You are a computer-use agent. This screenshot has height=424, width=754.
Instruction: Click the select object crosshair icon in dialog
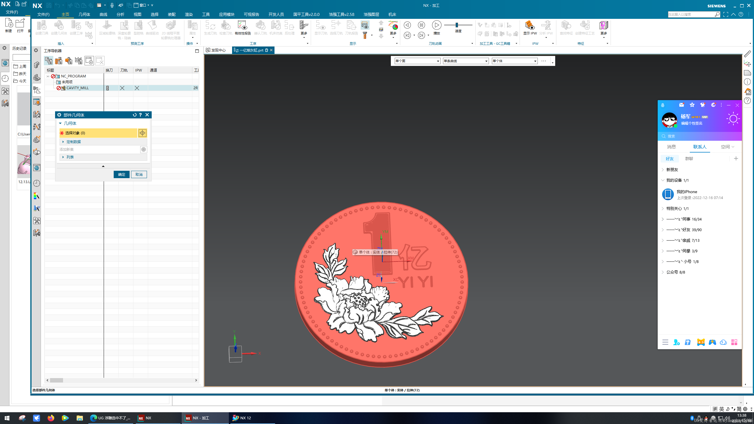(x=142, y=133)
